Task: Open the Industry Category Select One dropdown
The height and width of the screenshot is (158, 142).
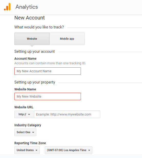Action: click(25, 132)
